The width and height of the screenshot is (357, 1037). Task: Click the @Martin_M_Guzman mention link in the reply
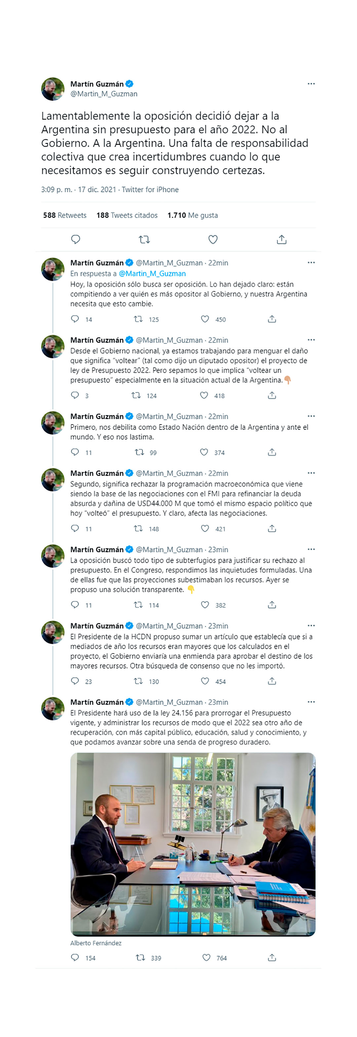[152, 274]
